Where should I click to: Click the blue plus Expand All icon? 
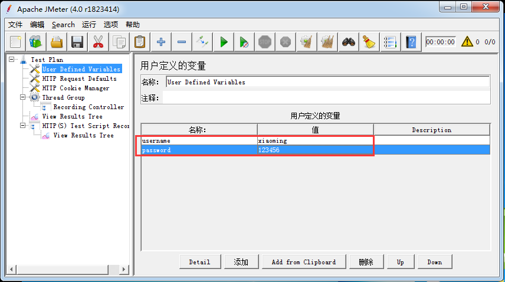[160, 42]
